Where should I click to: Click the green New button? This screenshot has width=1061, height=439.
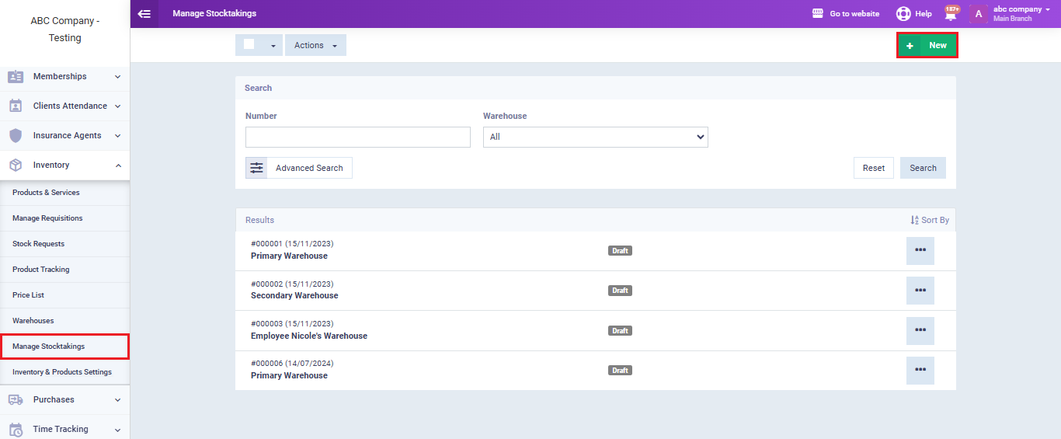(x=927, y=46)
